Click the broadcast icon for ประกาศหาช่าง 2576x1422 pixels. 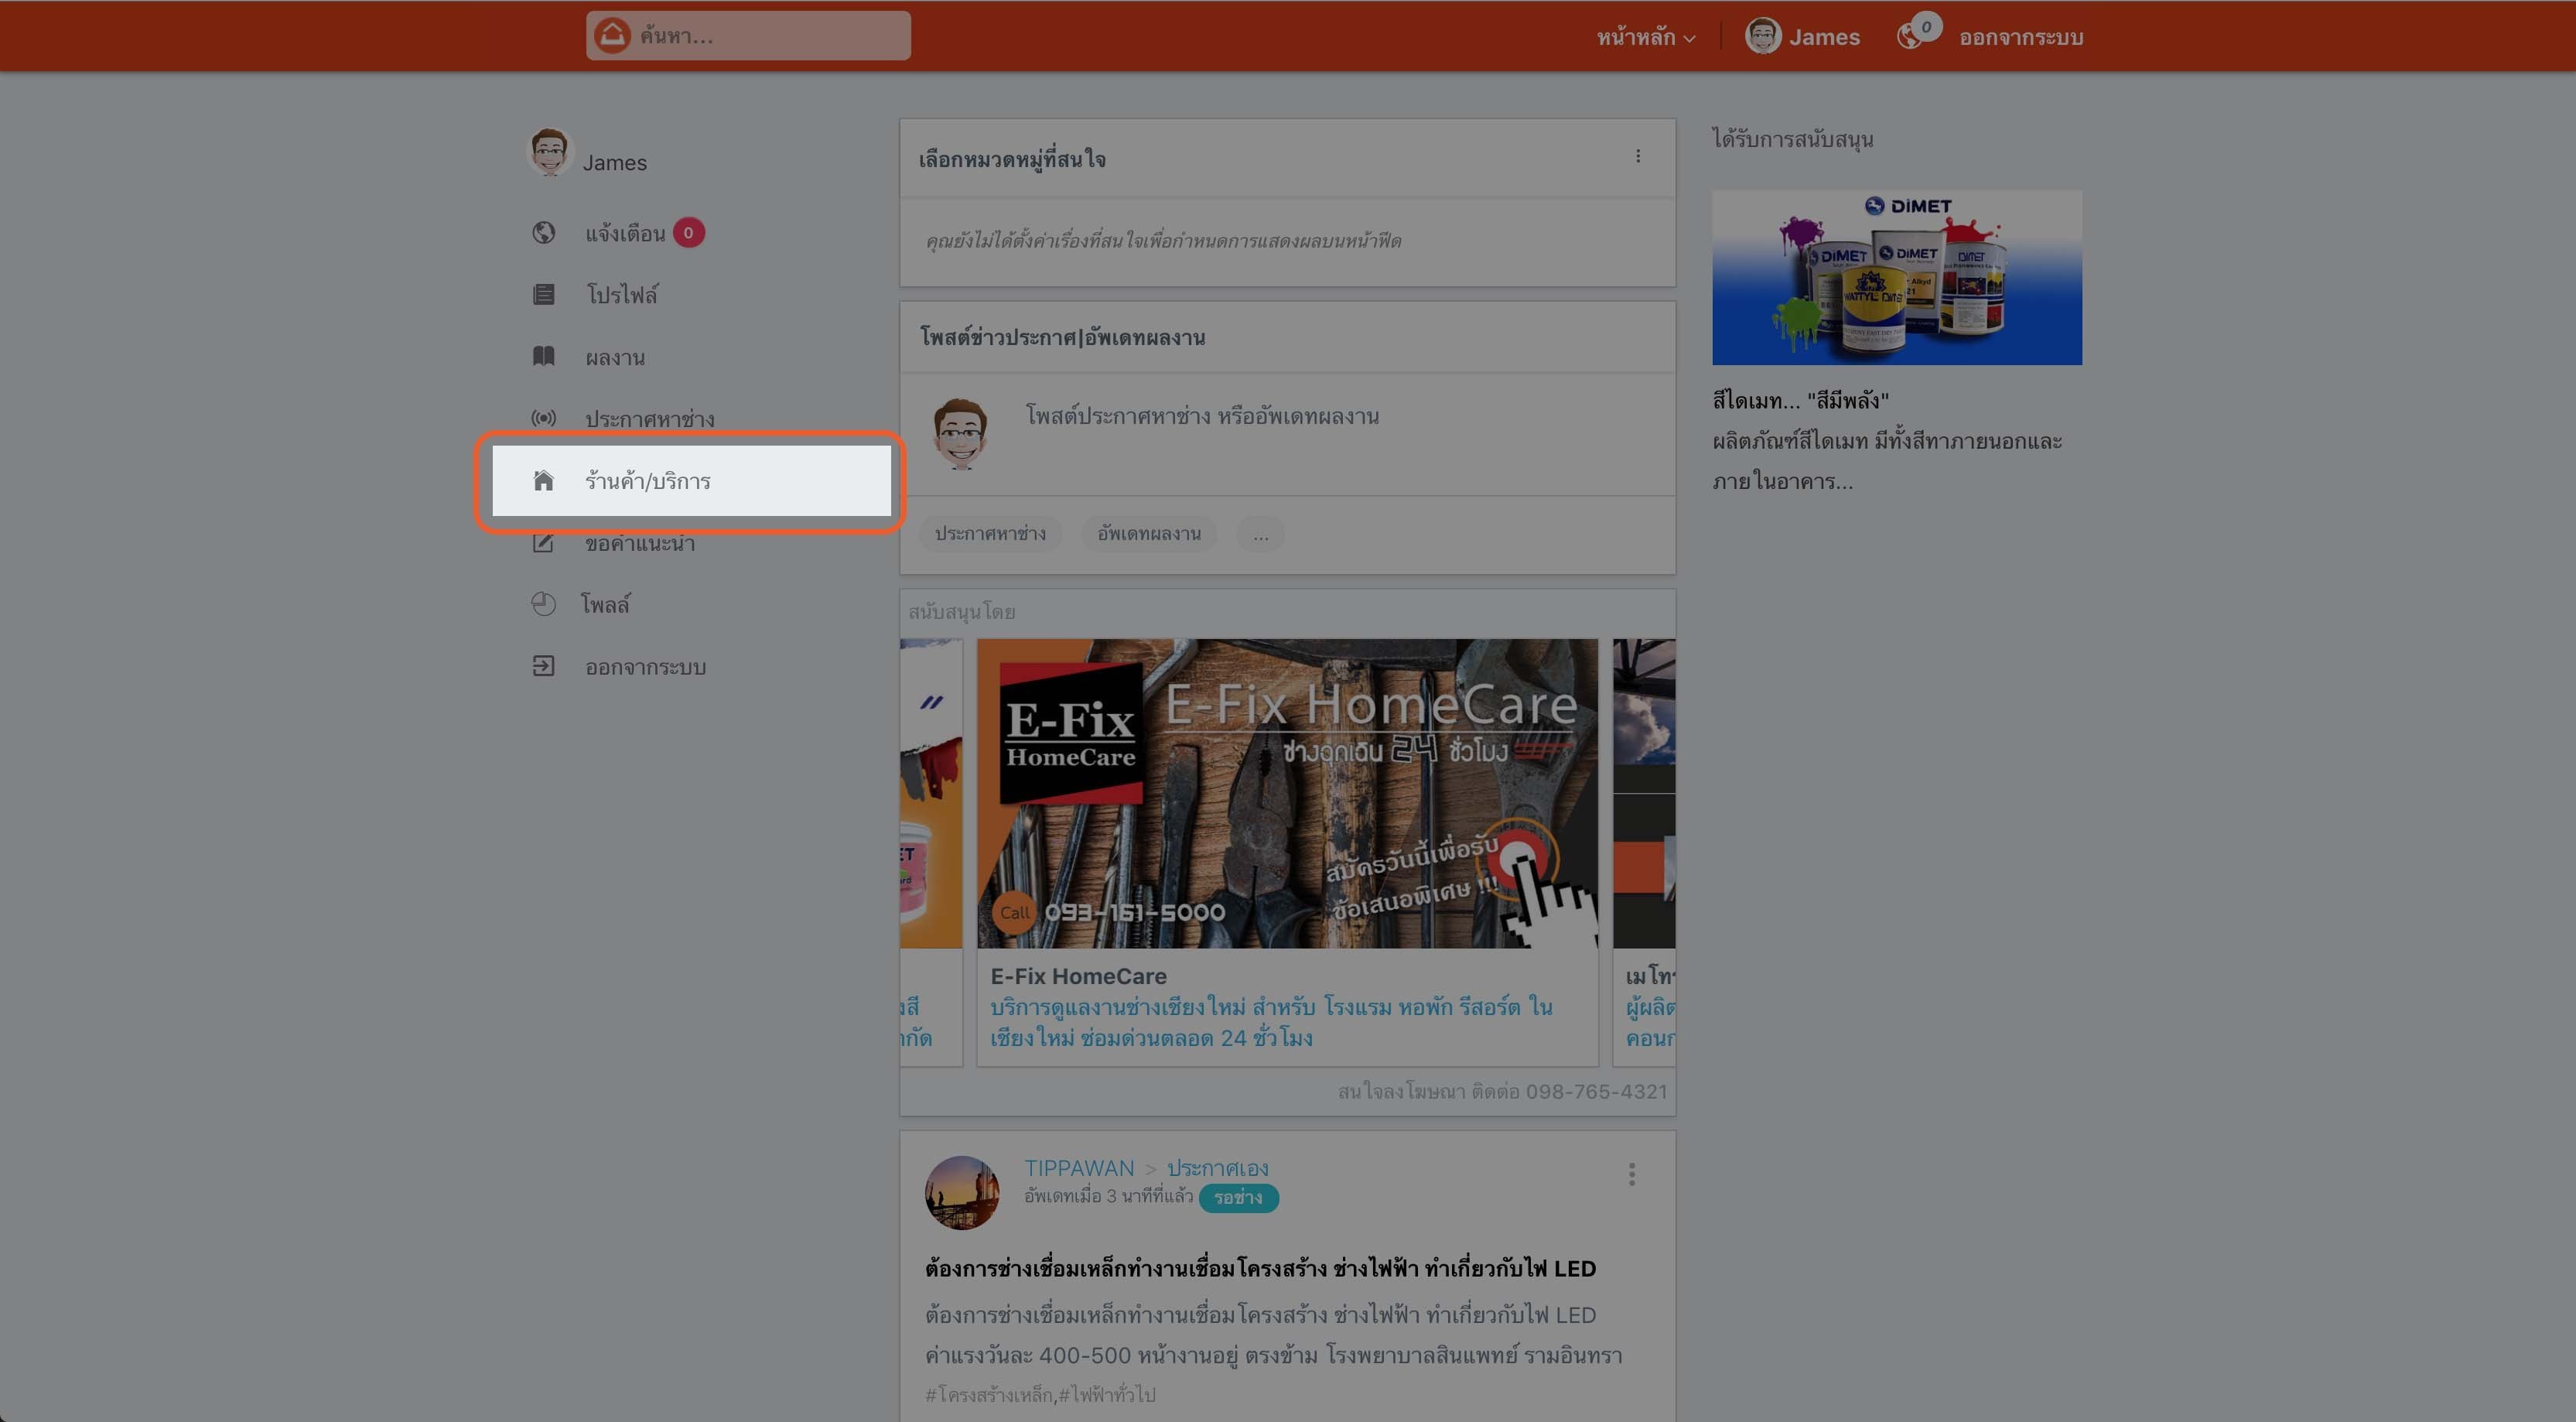[x=543, y=418]
